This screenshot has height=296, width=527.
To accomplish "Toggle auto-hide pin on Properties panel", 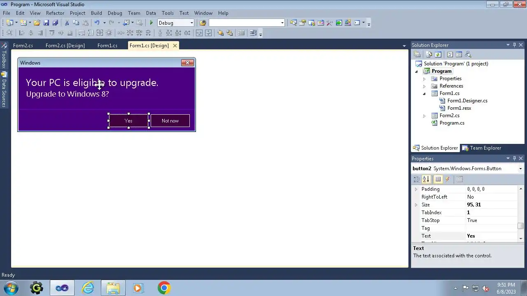I will click(514, 159).
